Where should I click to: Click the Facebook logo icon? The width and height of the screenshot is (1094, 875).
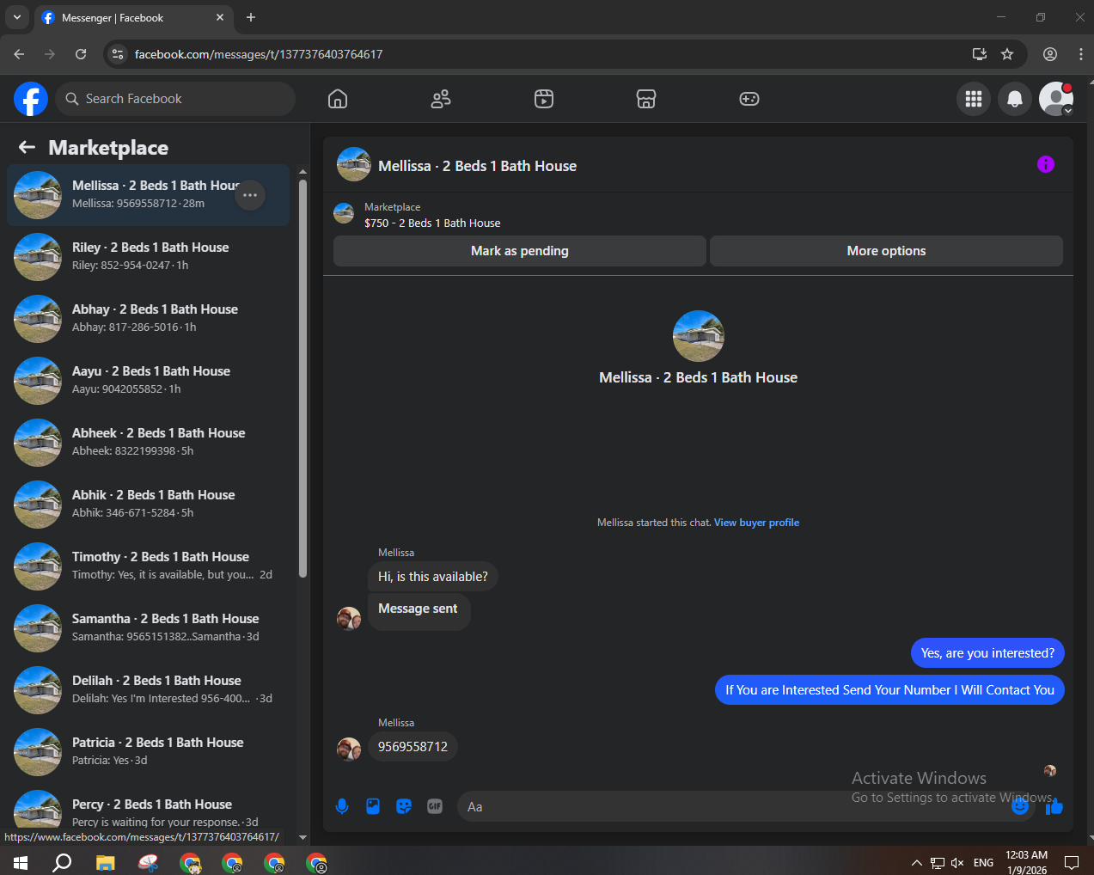coord(31,99)
